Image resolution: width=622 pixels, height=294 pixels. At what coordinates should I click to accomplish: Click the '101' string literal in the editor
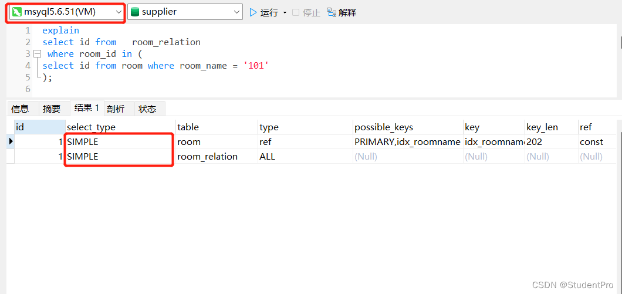click(x=256, y=66)
